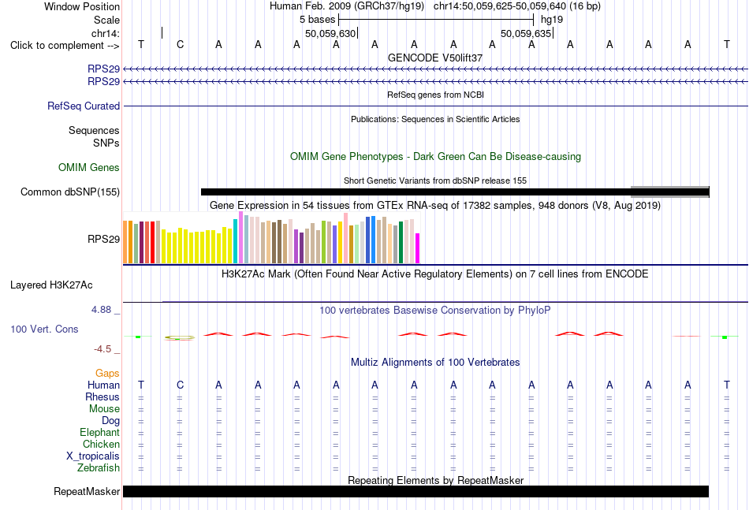Click the X_tropicalis alignment row label
749x510 pixels.
[93, 456]
